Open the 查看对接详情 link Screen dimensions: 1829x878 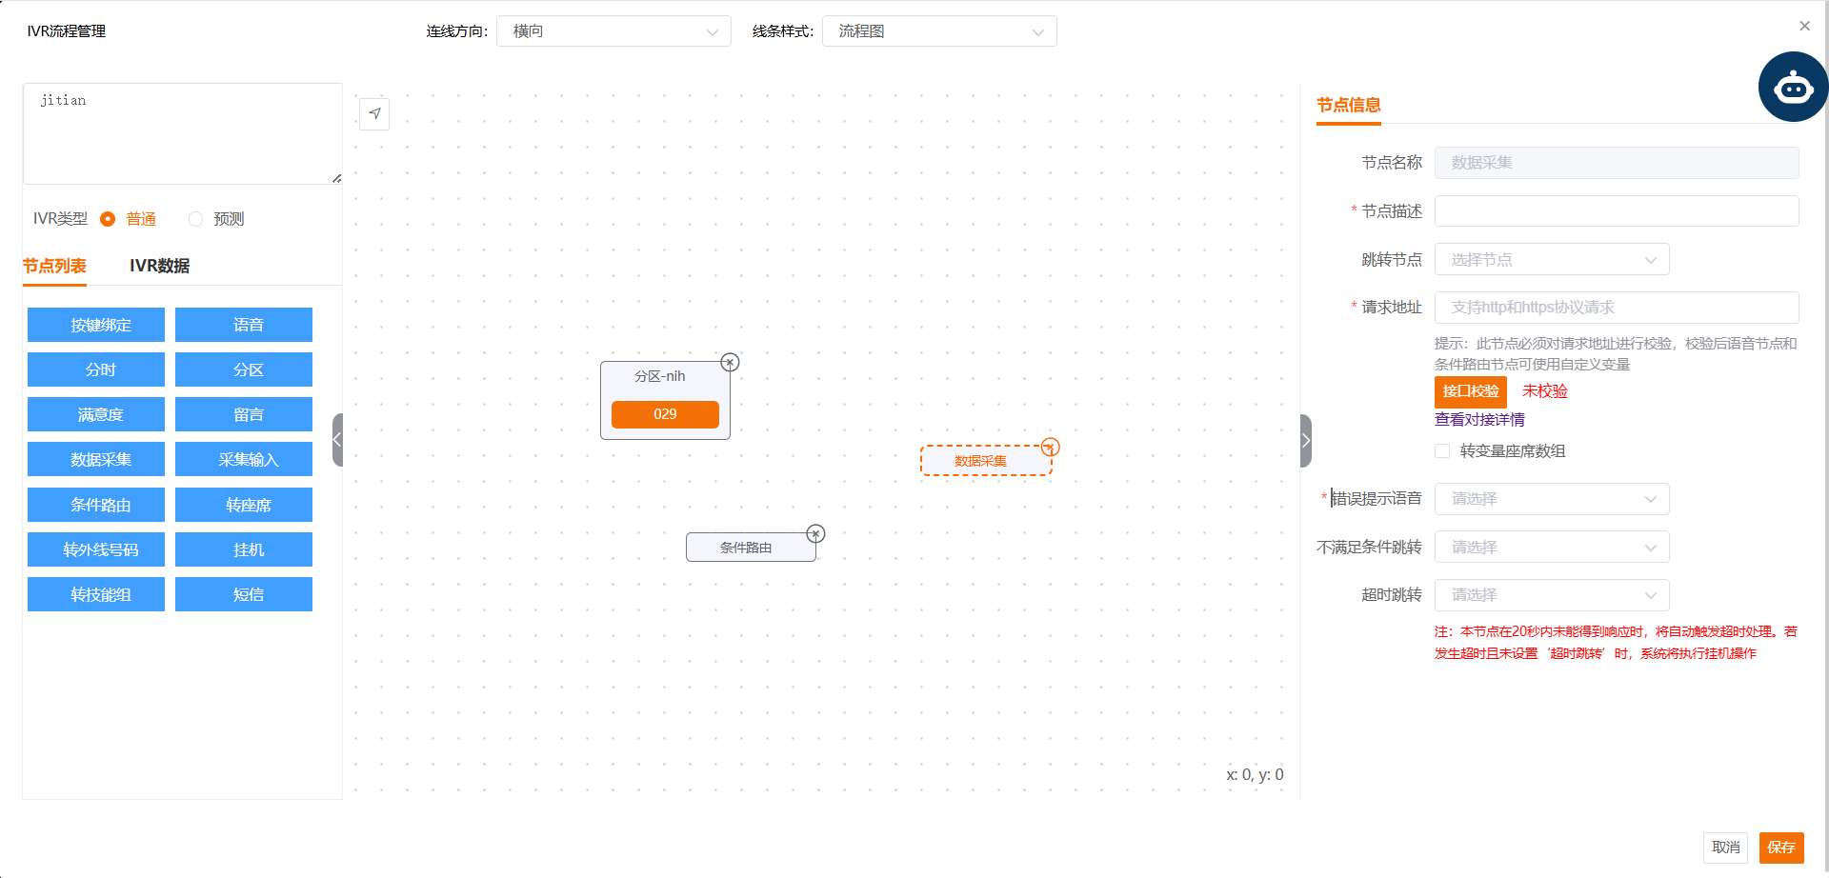click(1479, 420)
